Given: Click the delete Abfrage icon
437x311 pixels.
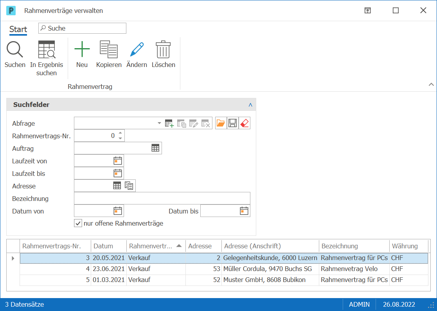Looking at the screenshot, I should [206, 123].
